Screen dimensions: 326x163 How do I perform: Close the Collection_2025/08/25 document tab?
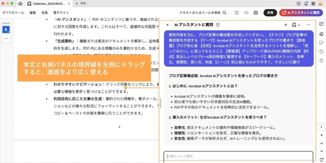pos(69,3)
